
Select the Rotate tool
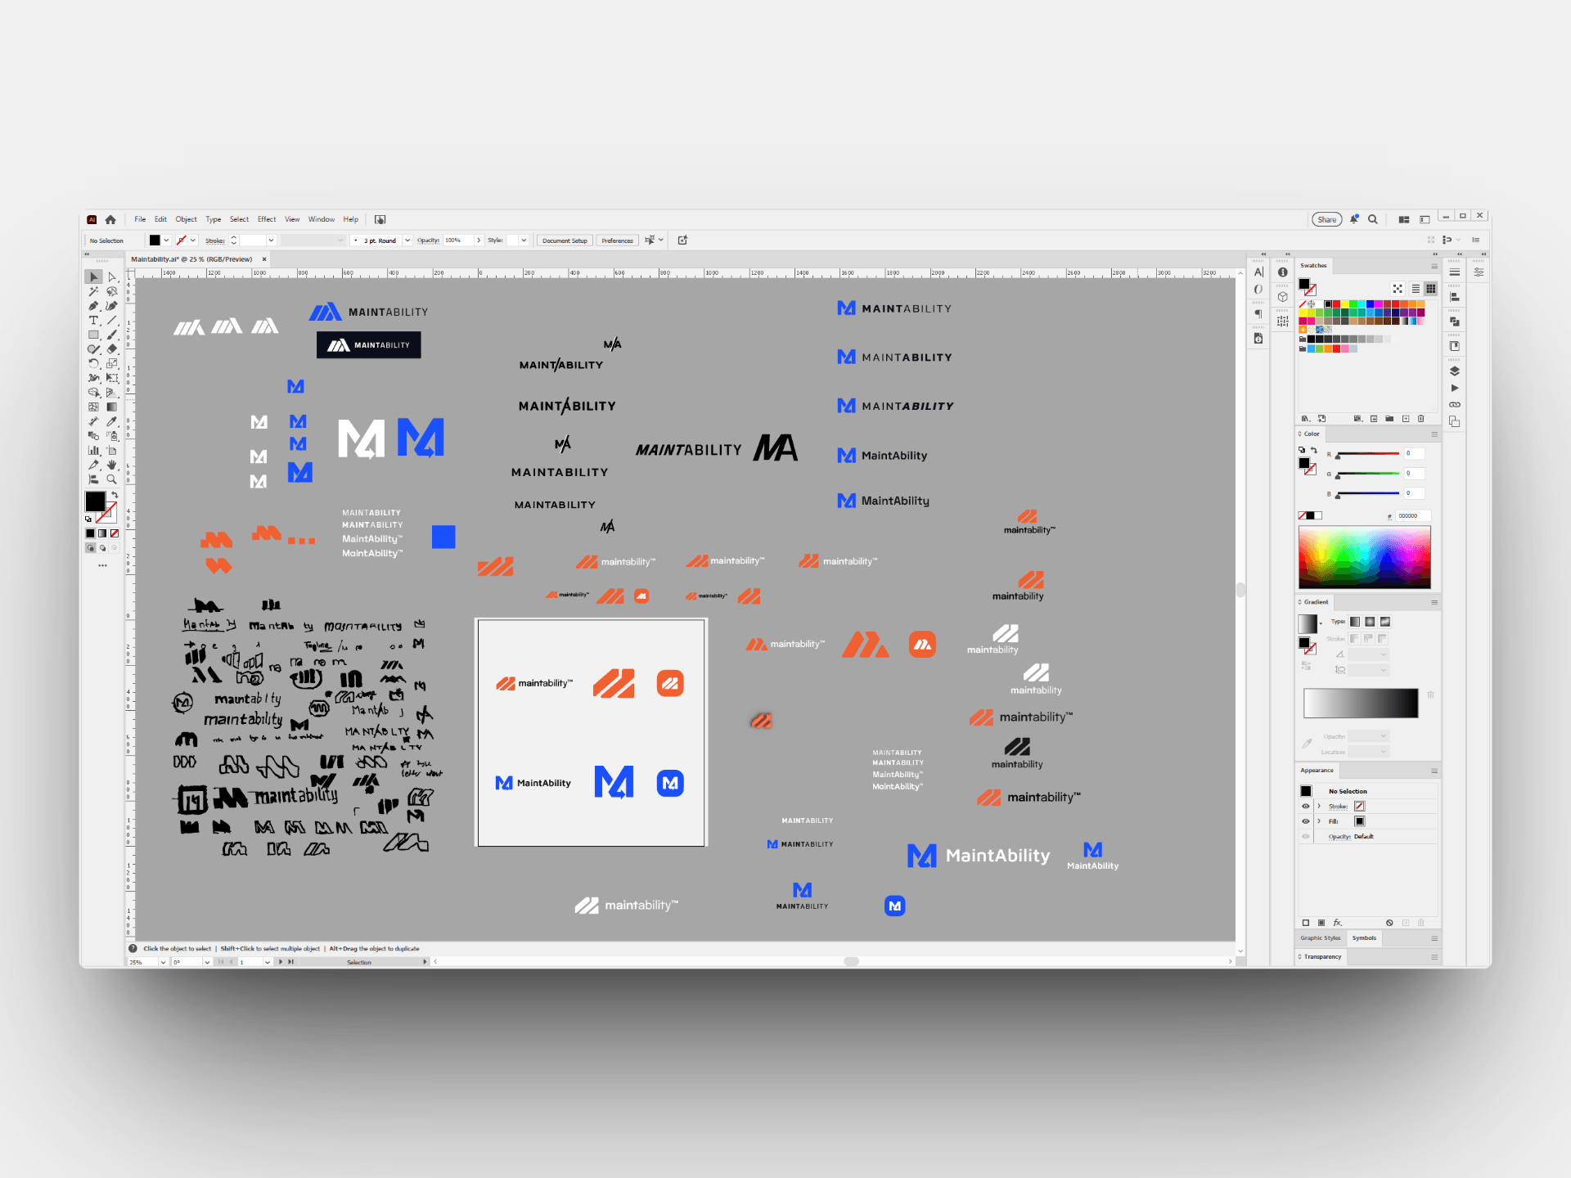point(94,364)
